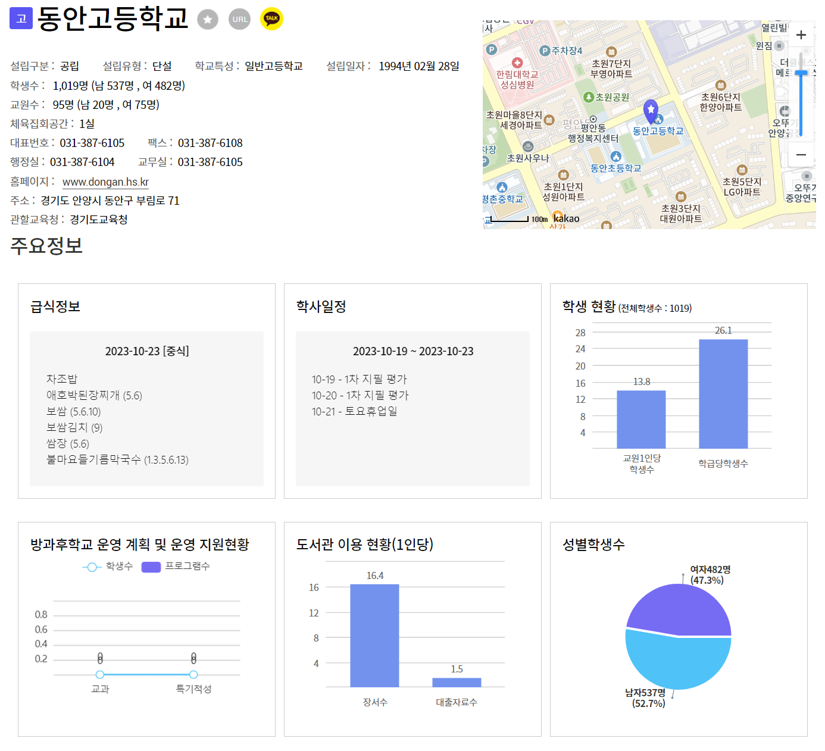Click the 주차장4 parking icon on map
825x751 pixels.
pyautogui.click(x=545, y=51)
